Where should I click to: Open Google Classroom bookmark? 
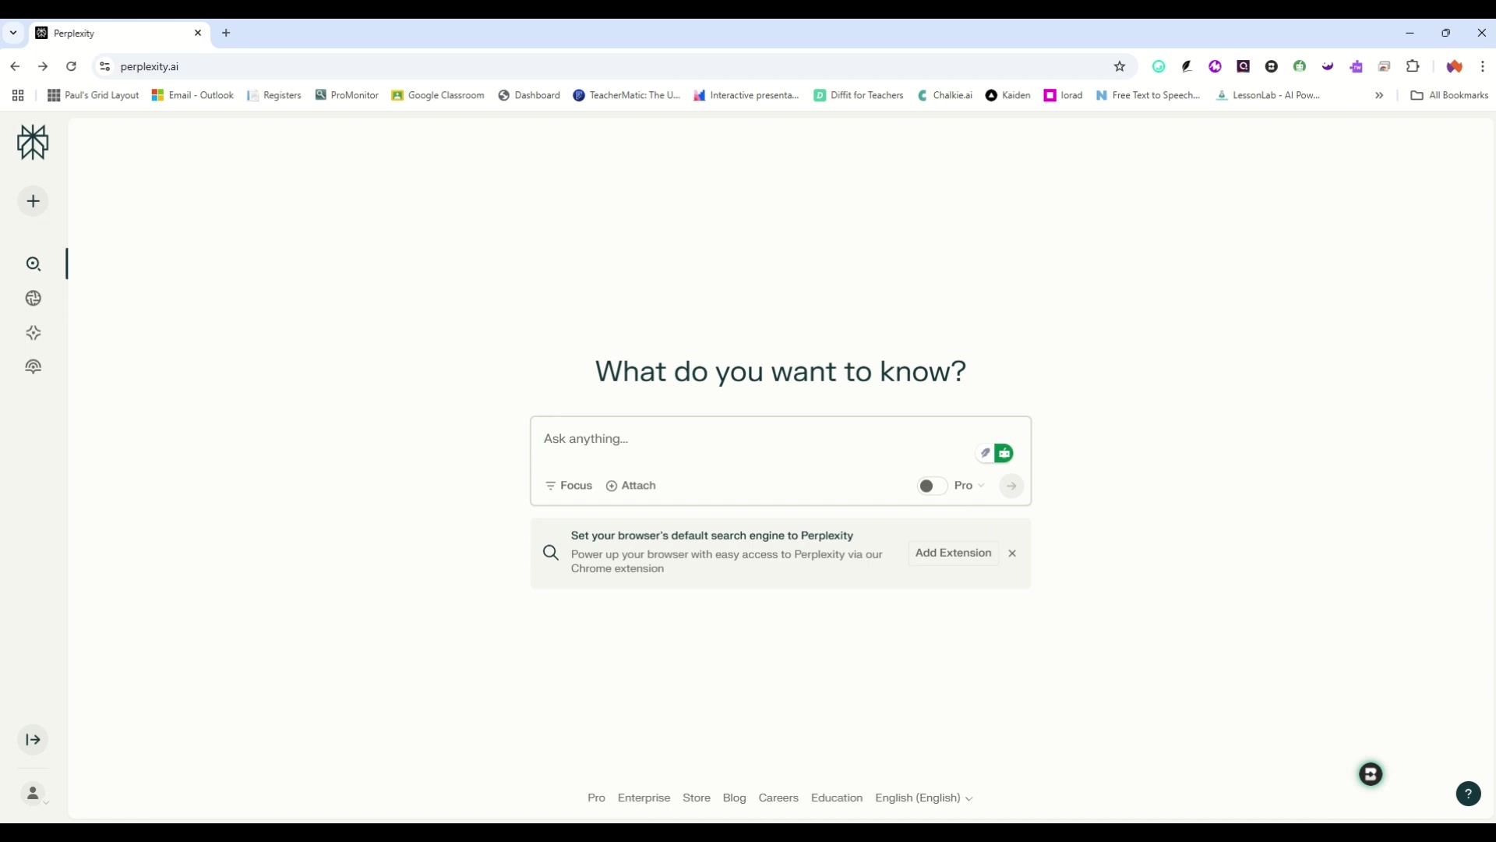pos(437,95)
